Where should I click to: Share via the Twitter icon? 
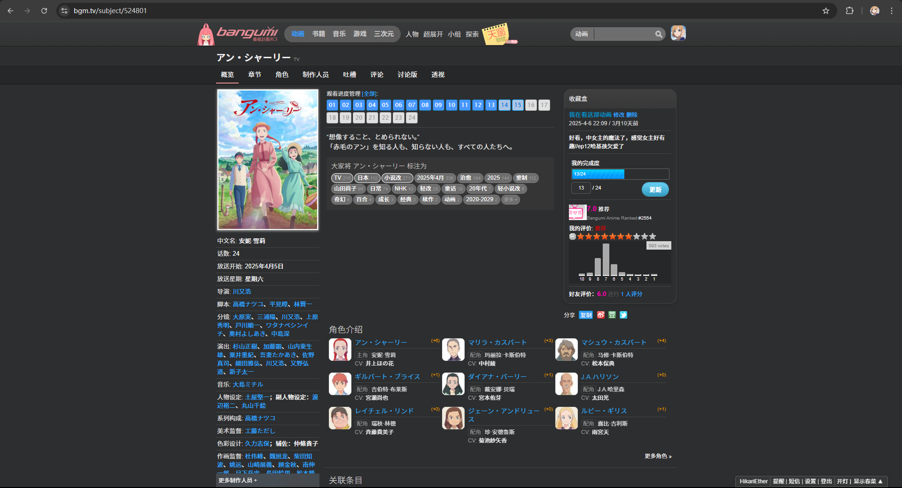tap(623, 315)
